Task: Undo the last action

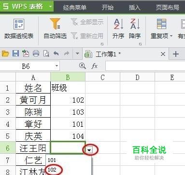Action: tap(56, 54)
